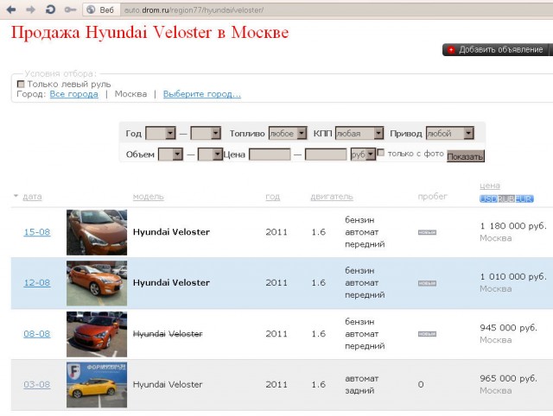Viewport: 553px width, 416px height.
Task: Click the red plus icon on Добавить объявление
Action: pos(451,50)
